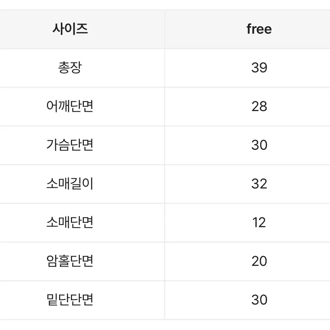Select the 어깨단면 row label
This screenshot has height=330, width=330.
point(70,106)
